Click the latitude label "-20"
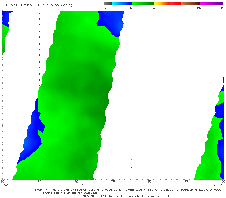This screenshot has width=226, height=198. pyautogui.click(x=3, y=10)
